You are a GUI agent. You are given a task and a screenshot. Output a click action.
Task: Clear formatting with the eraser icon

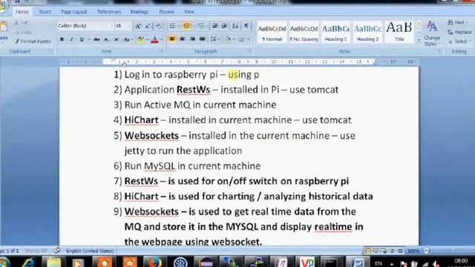tap(158, 27)
